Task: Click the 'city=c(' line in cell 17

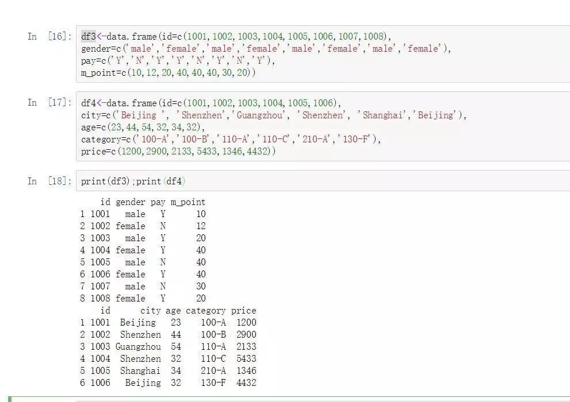Action: (x=273, y=115)
